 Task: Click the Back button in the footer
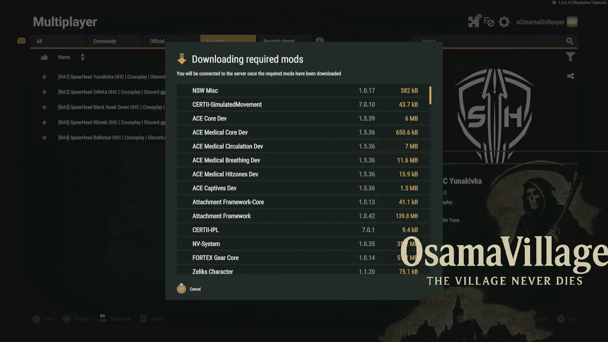click(44, 319)
